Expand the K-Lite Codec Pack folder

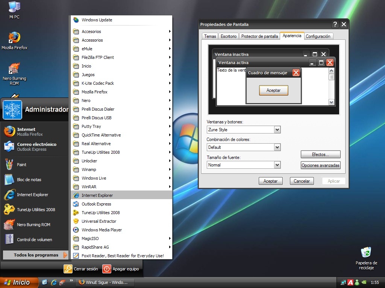click(121, 83)
